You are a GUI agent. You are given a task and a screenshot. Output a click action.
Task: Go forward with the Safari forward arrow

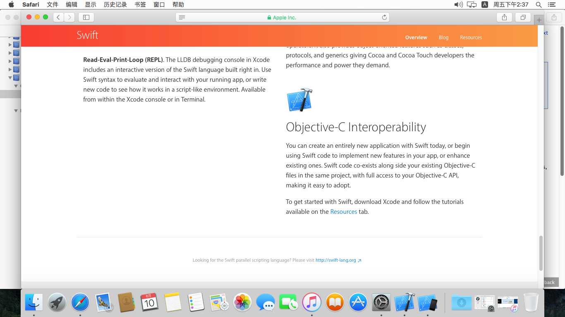69,17
